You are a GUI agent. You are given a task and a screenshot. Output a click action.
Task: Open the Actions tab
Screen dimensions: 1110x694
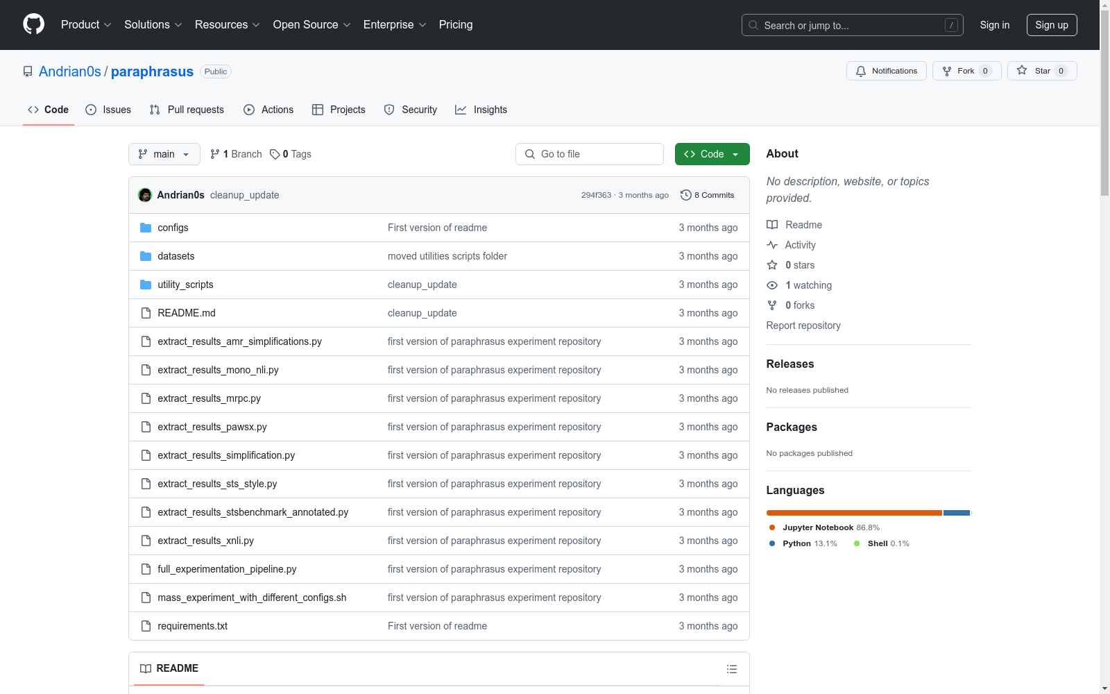[268, 110]
